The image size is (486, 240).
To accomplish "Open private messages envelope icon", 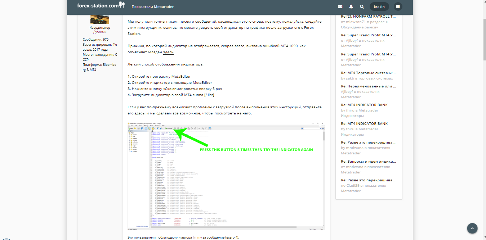I will tap(340, 6).
